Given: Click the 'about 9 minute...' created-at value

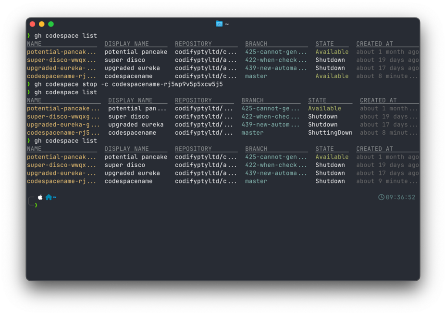Looking at the screenshot, I should 387,181.
